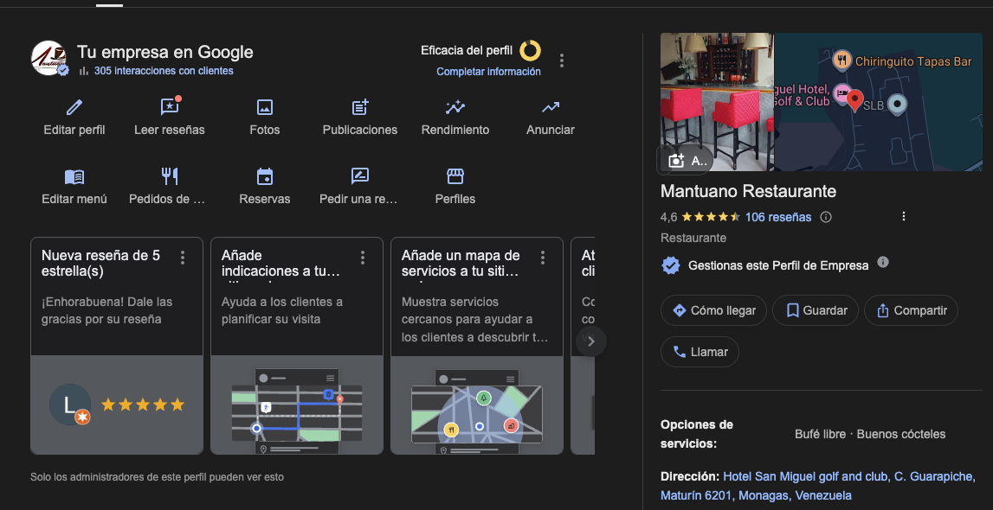
Task: Open the three-dot menu beside Eficacia del perfil
Action: (x=562, y=61)
